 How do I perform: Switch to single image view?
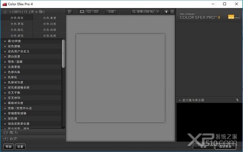point(82,12)
